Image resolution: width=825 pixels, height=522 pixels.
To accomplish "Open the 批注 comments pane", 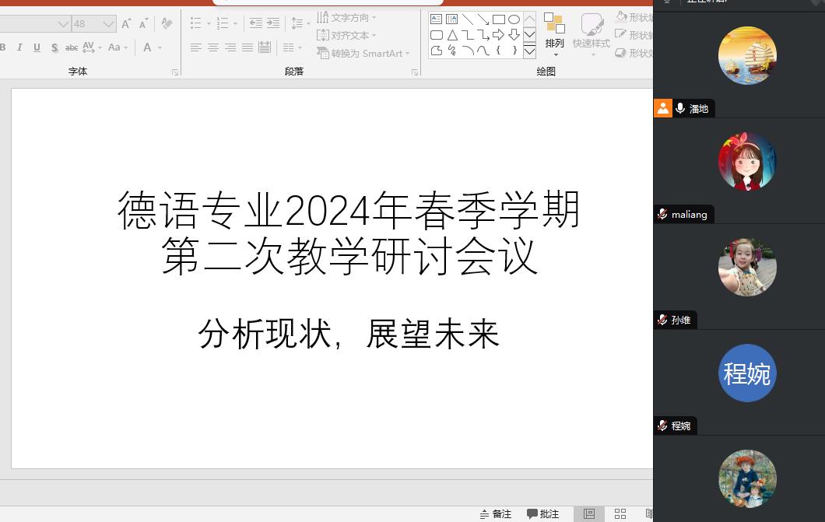I will 543,514.
